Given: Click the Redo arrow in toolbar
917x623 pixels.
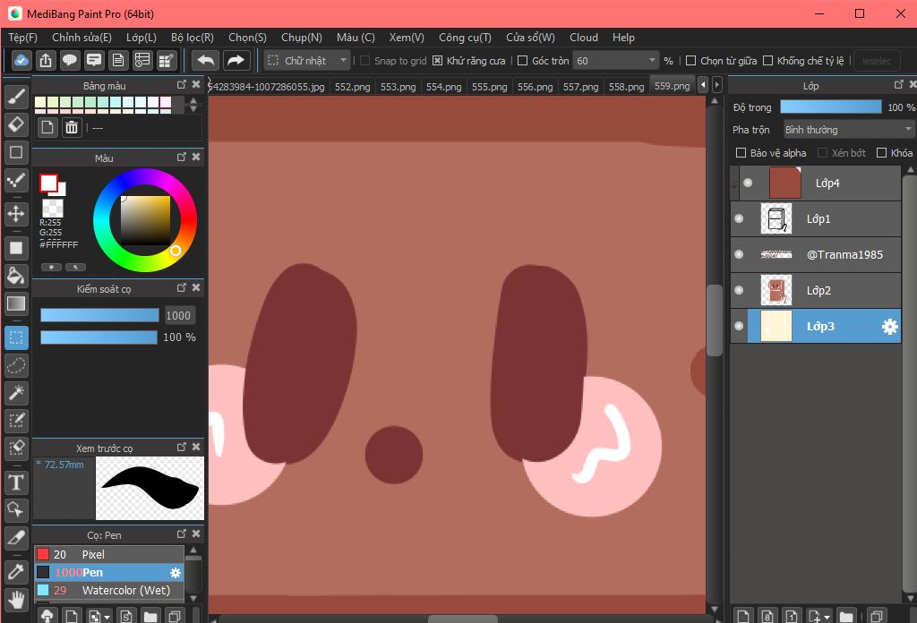Looking at the screenshot, I should coord(236,60).
